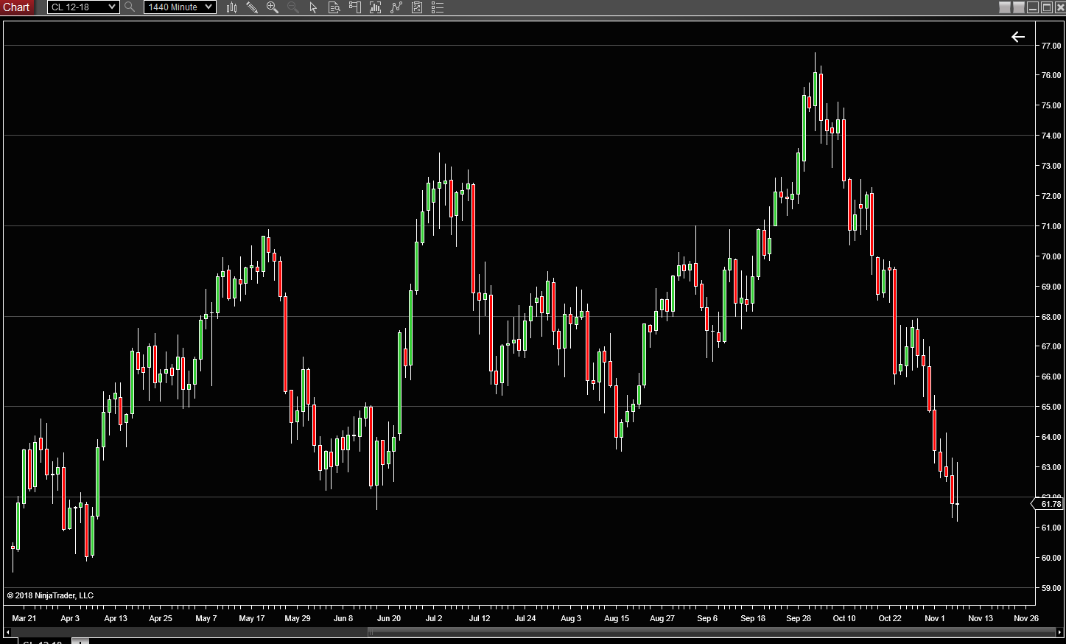The width and height of the screenshot is (1066, 644).
Task: Click the 74.00 price axis label
Action: click(x=1051, y=136)
